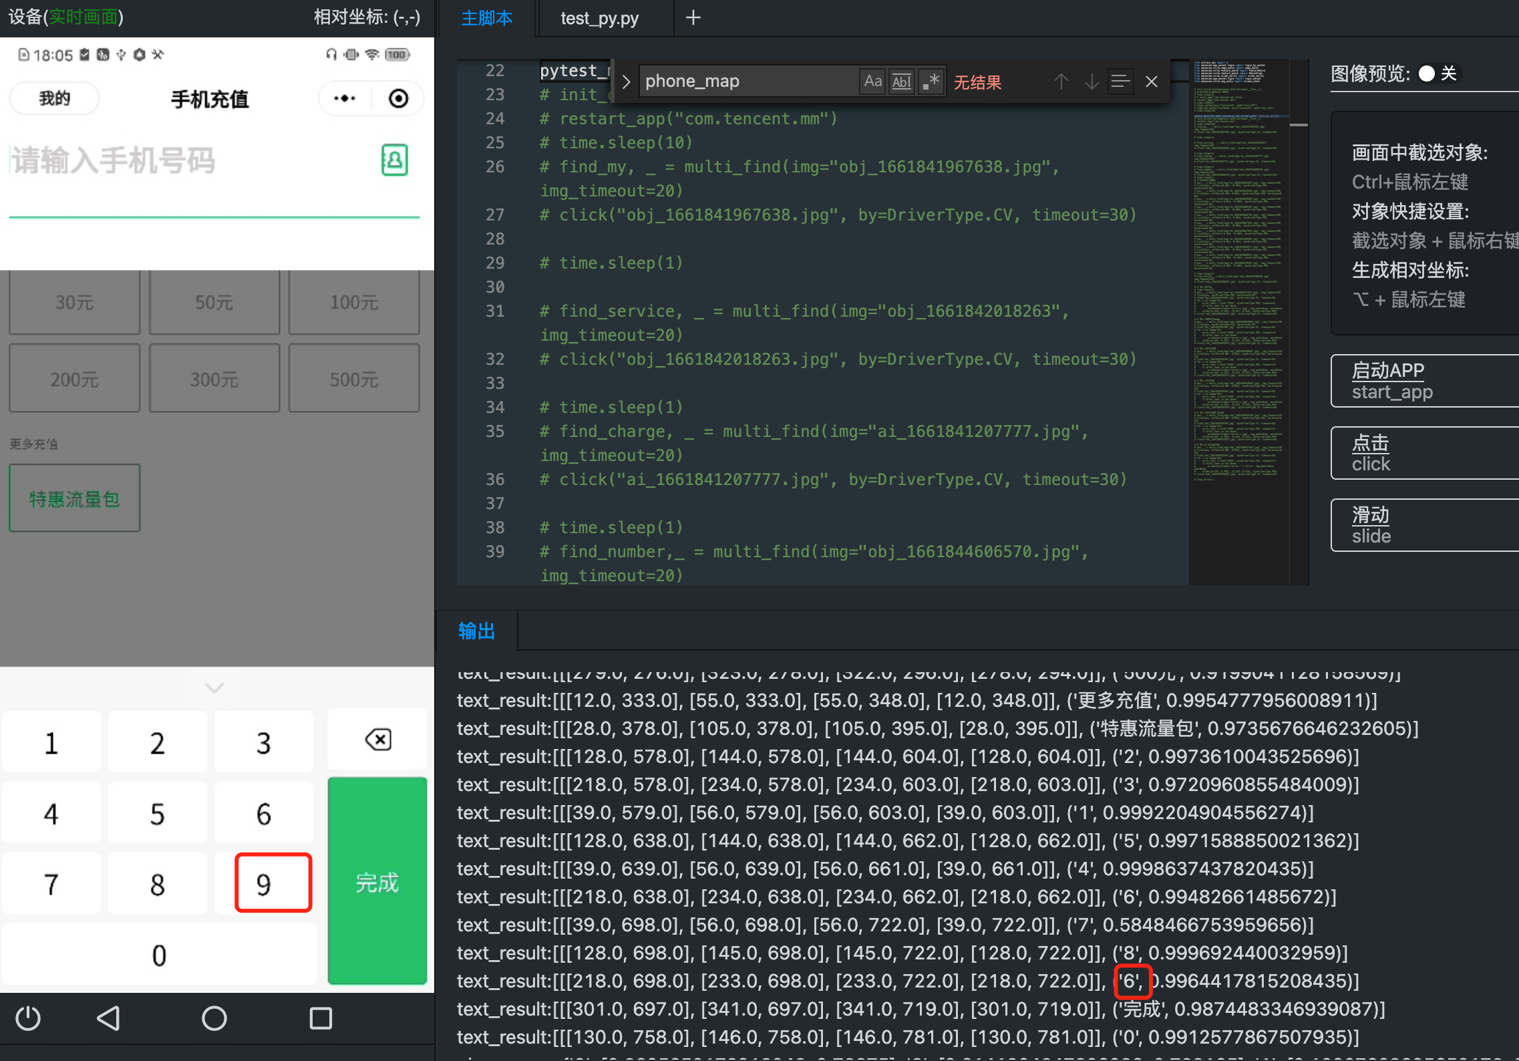The image size is (1519, 1061).
Task: Tap the Android back triangle icon
Action: click(108, 1018)
